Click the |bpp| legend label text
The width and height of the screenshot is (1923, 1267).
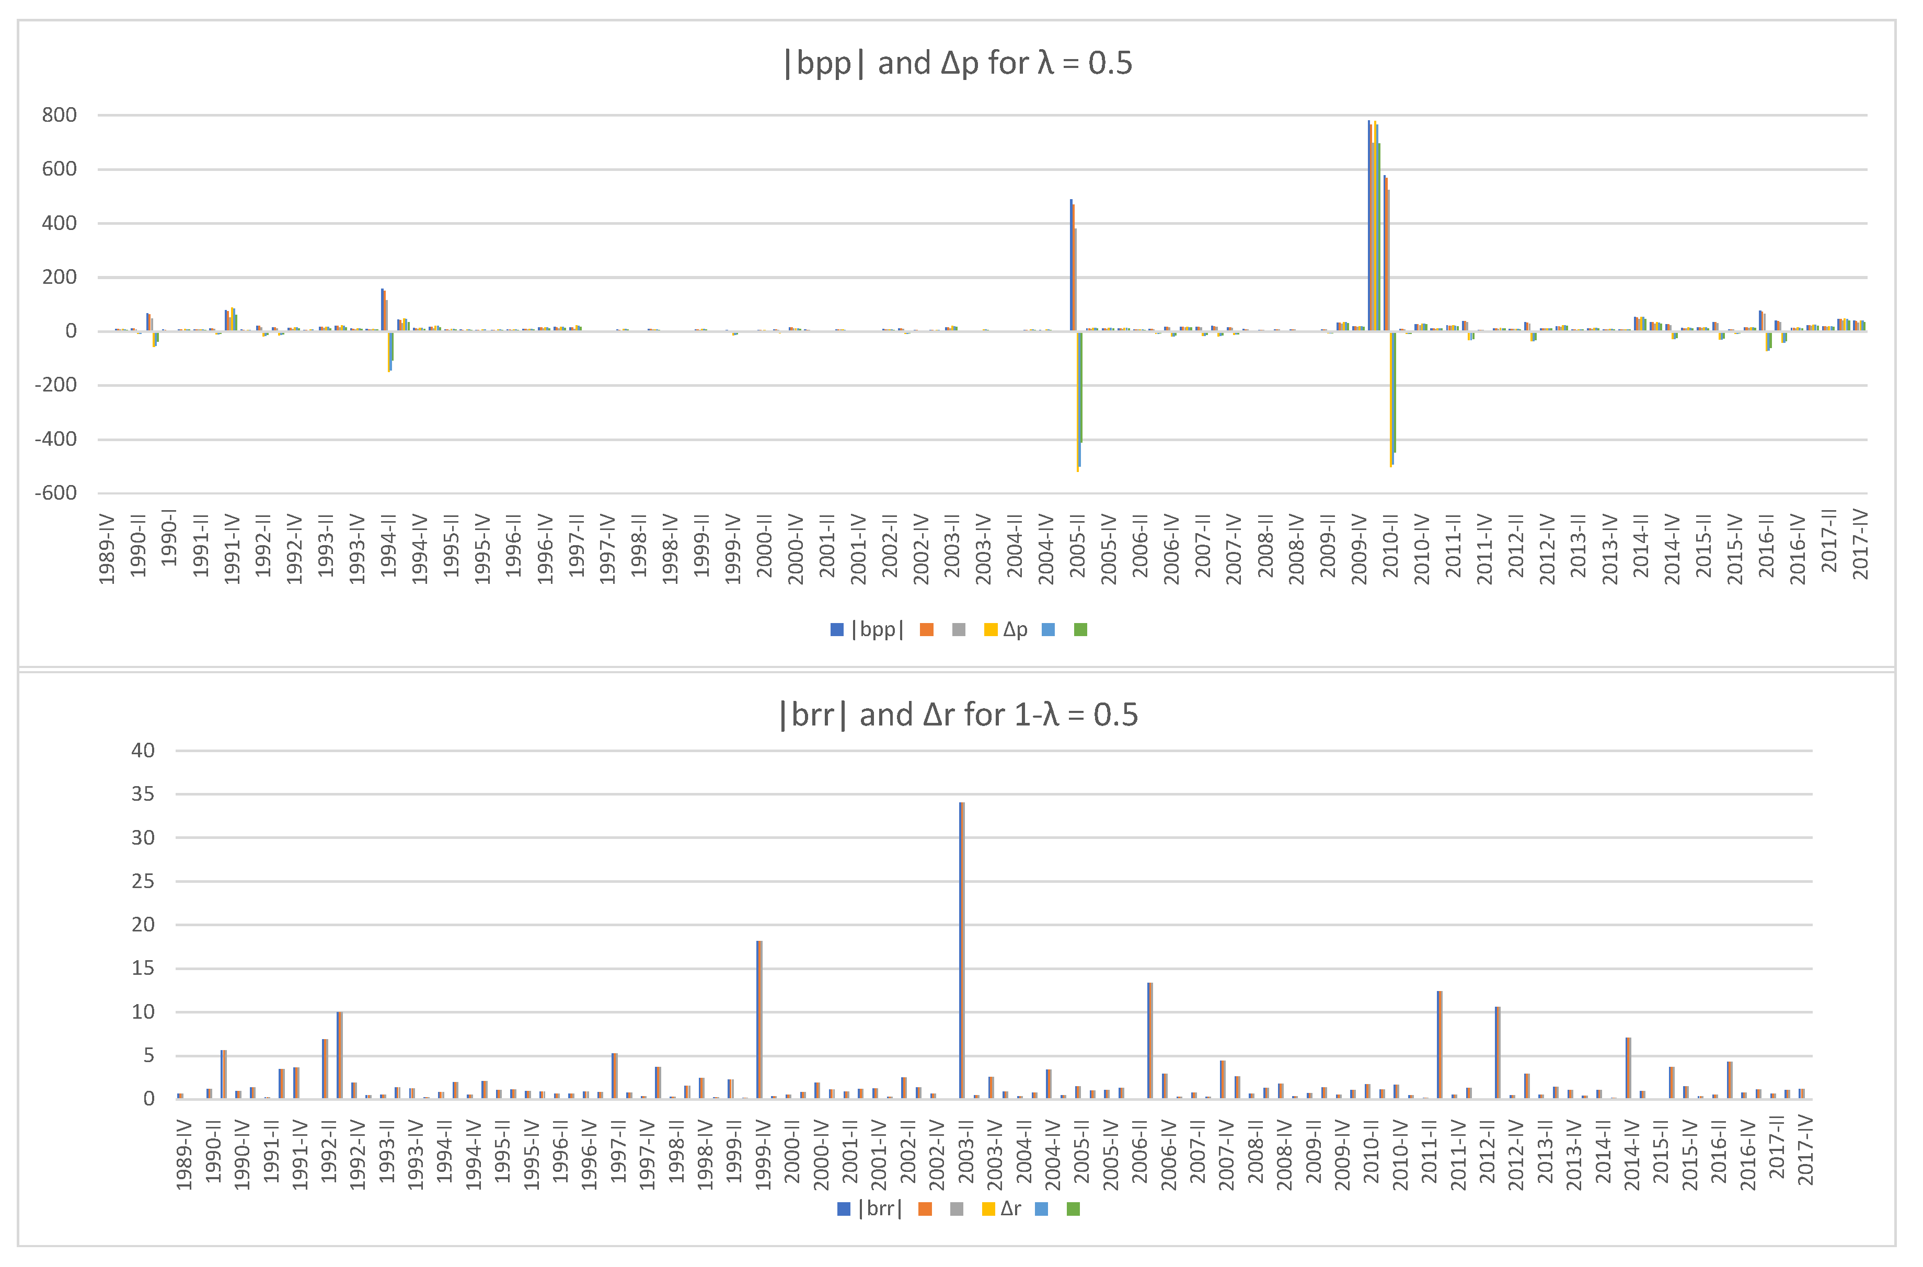pos(878,629)
